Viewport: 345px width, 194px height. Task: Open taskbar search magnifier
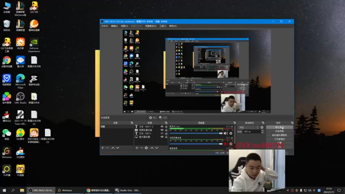pyautogui.click(x=13, y=190)
